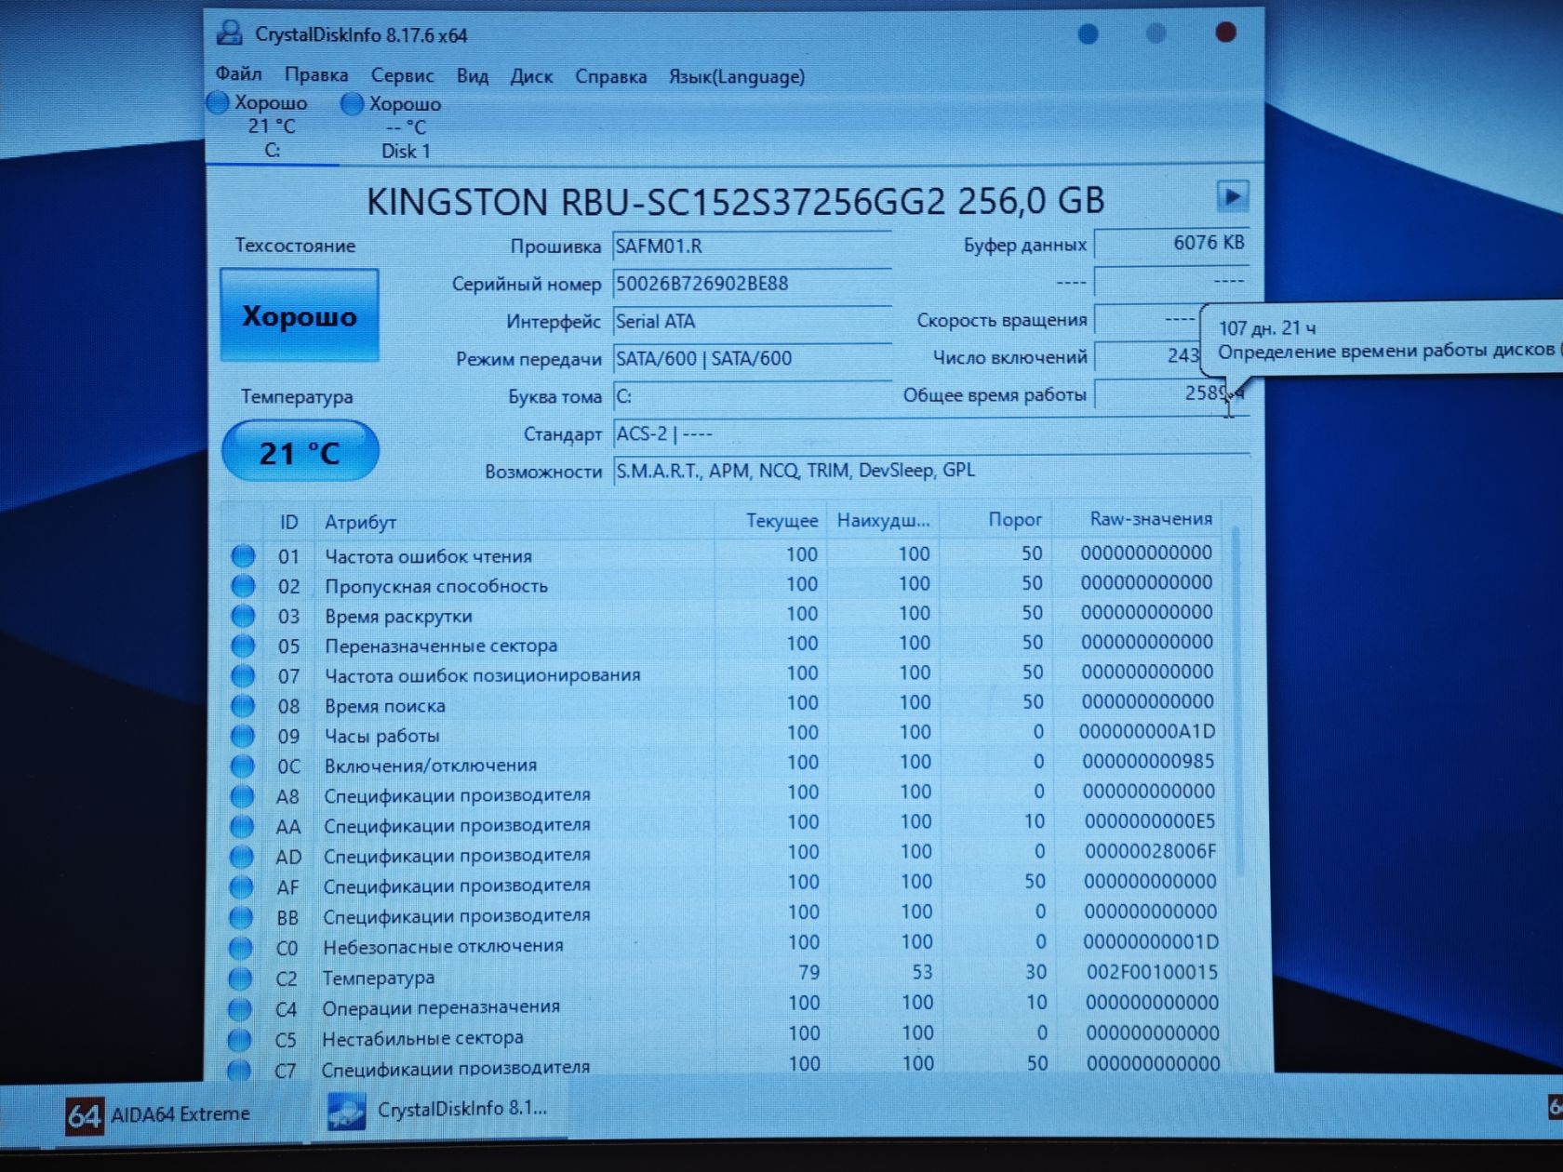Open the Язык(Language) menu
1563x1172 pixels.
tap(737, 76)
